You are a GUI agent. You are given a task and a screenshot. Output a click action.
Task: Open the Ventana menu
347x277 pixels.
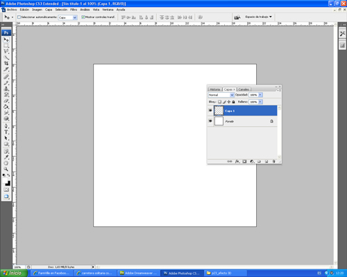[108, 10]
